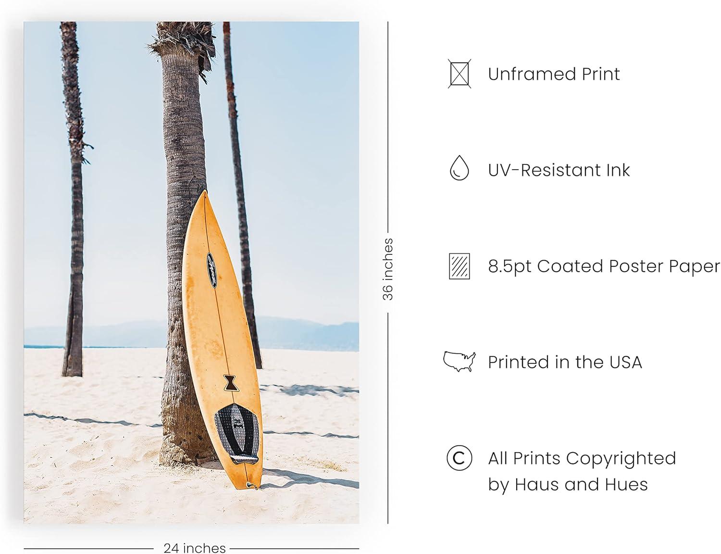This screenshot has height=554, width=721.
Task: Click the hatched poster paper icon
Action: click(459, 266)
